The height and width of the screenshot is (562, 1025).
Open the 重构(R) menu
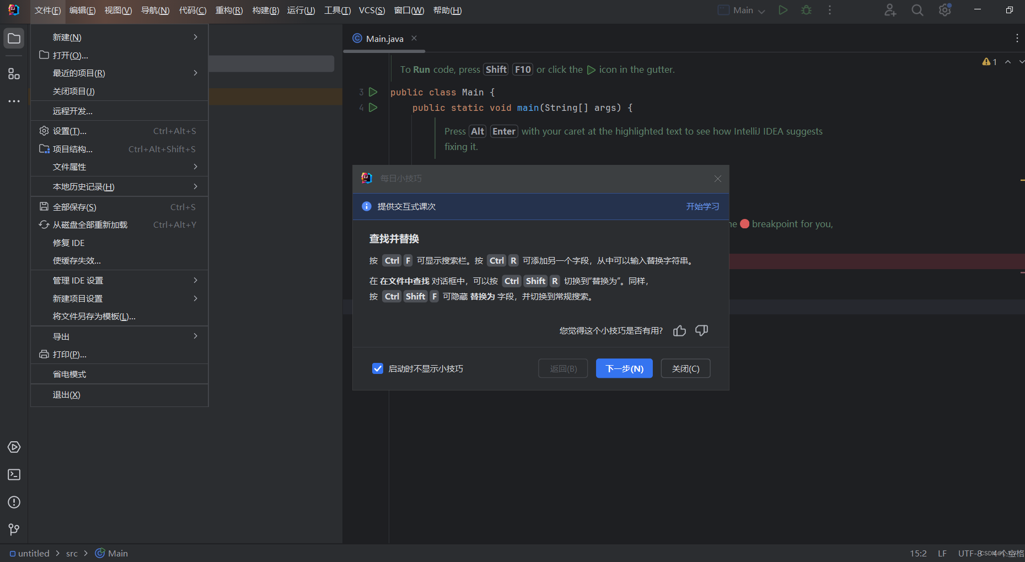tap(229, 10)
